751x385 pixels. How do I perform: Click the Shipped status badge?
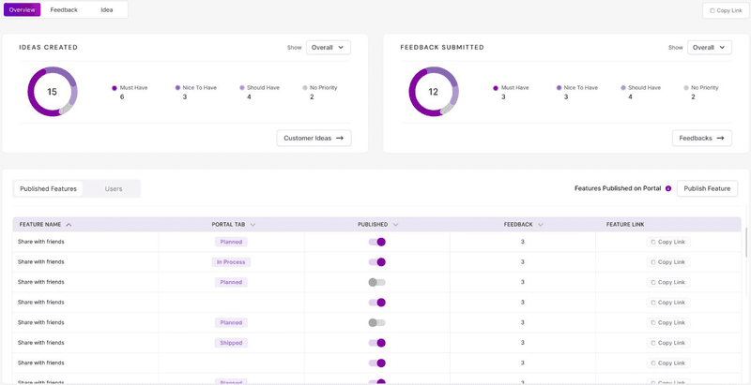[x=231, y=343]
